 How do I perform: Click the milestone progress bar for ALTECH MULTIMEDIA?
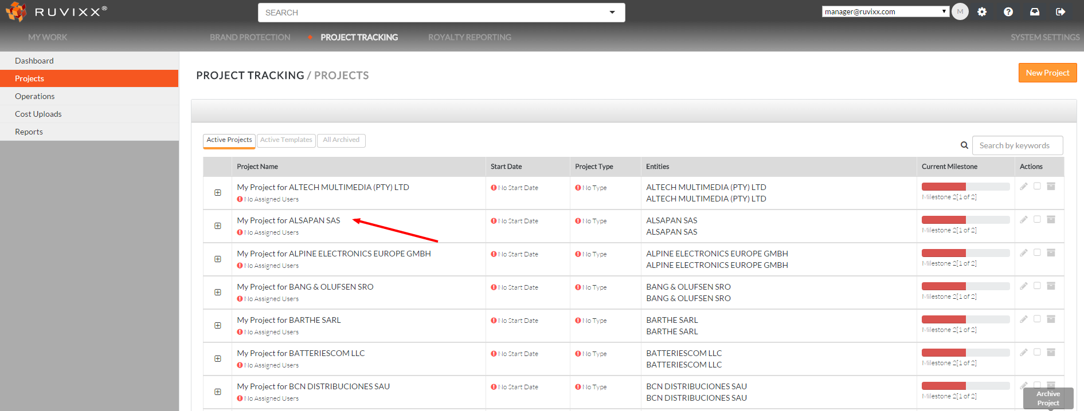pos(965,187)
